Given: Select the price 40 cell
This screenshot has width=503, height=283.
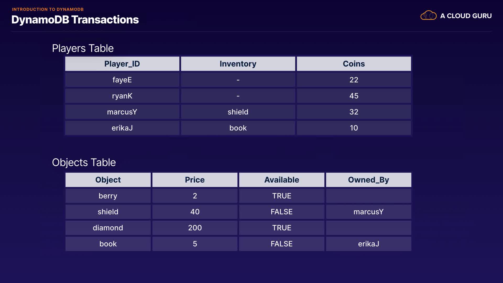Looking at the screenshot, I should 195,212.
